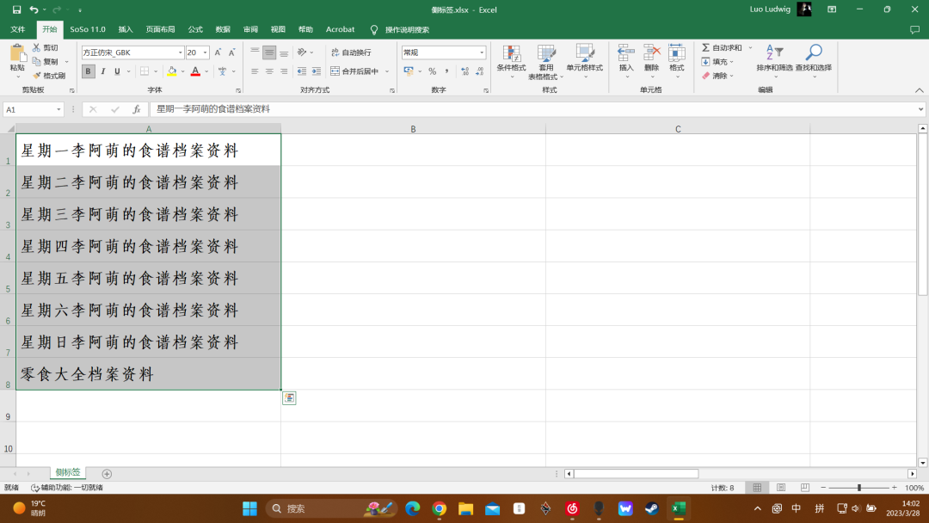This screenshot has width=929, height=523.
Task: Collapse the ribbon with the chevron
Action: pyautogui.click(x=919, y=90)
